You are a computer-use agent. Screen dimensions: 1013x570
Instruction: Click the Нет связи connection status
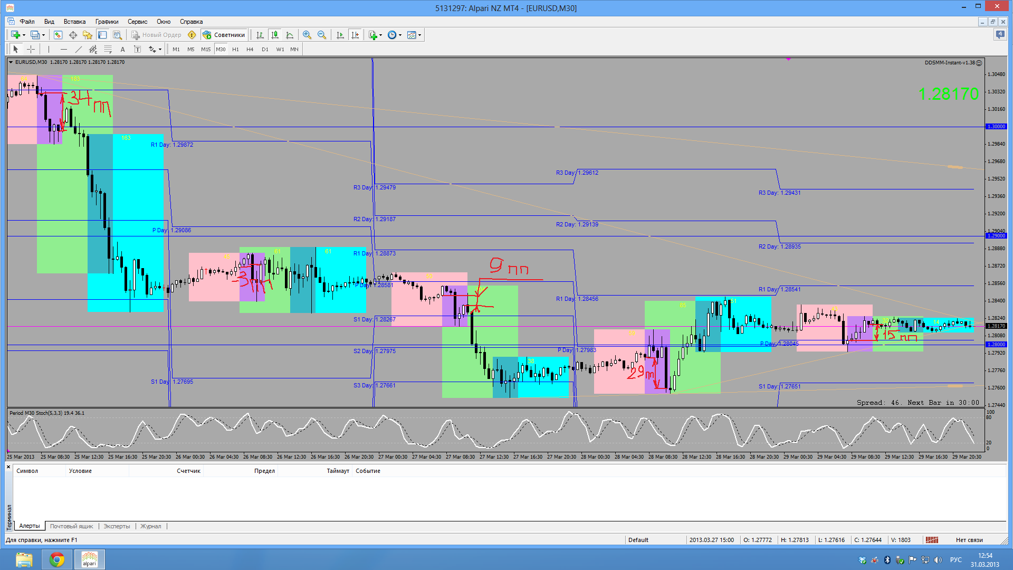pyautogui.click(x=969, y=540)
